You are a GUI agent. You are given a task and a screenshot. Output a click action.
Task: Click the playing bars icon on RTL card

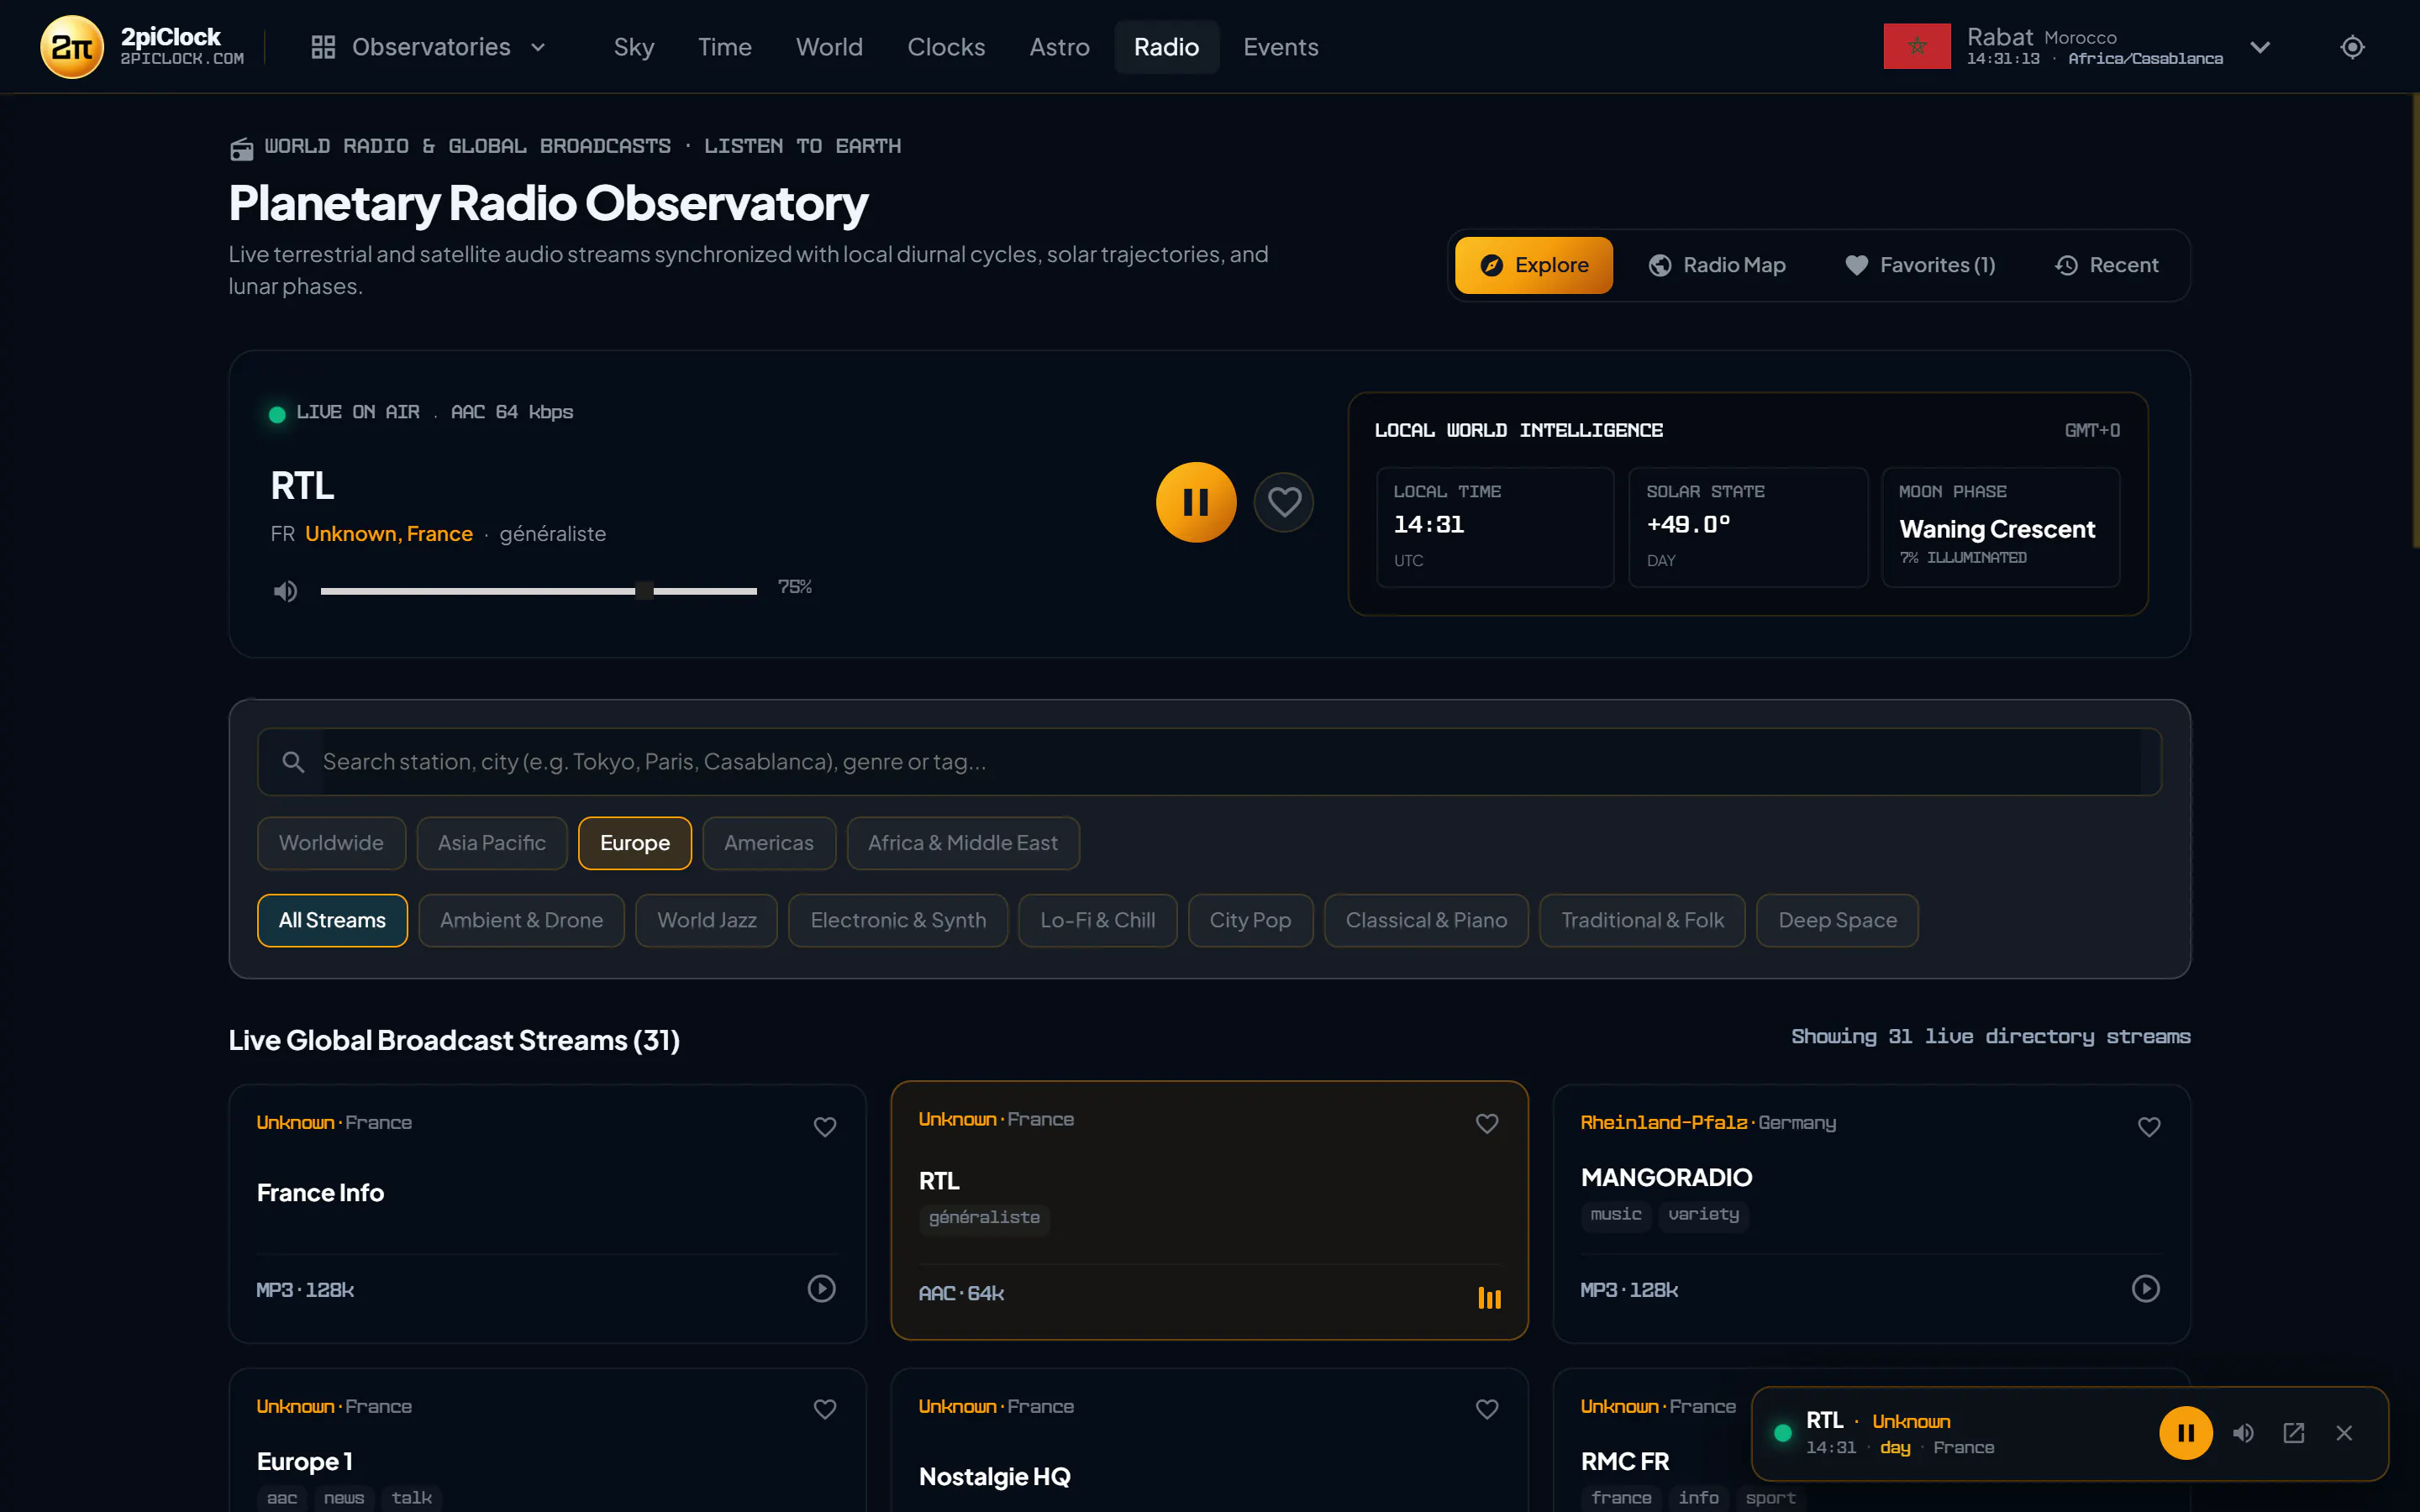coord(1489,1298)
